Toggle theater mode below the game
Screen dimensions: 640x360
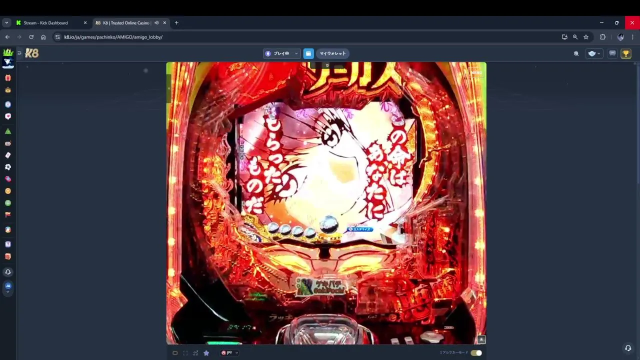click(175, 353)
